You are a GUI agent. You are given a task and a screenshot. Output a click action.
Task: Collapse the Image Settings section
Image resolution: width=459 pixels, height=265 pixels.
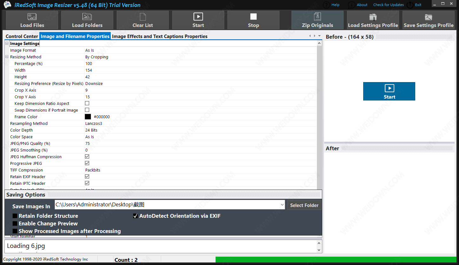(7, 43)
